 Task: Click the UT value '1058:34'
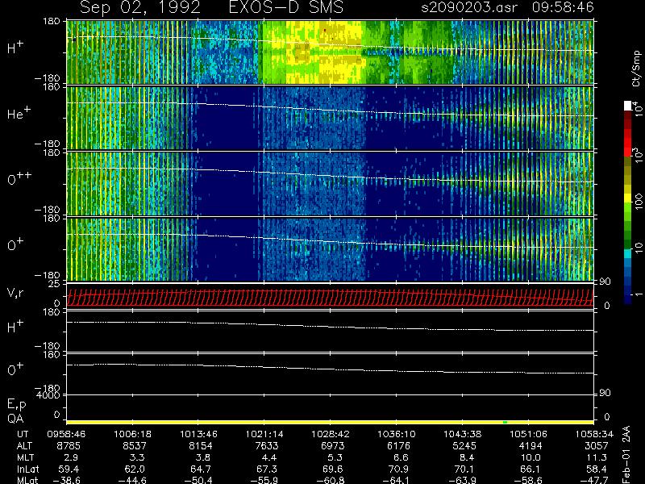(594, 434)
